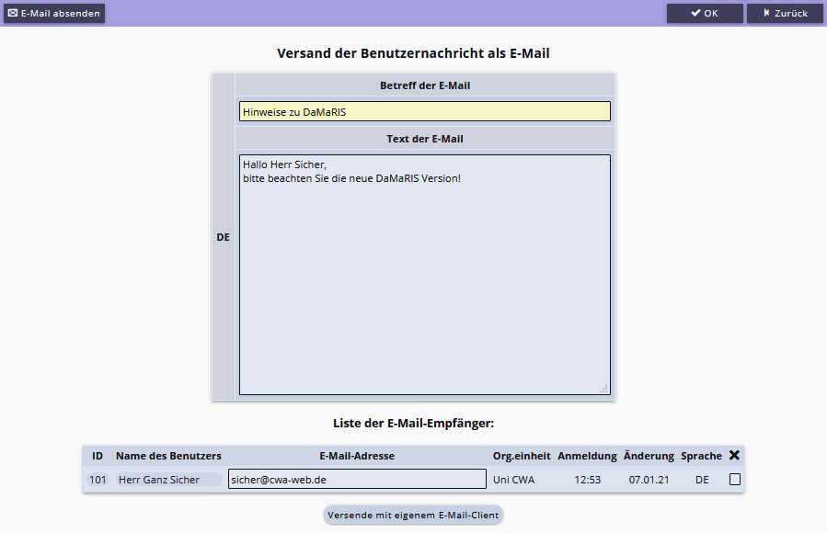
Task: Tick the checkbox for Herr Ganz Sicher
Action: (x=735, y=480)
